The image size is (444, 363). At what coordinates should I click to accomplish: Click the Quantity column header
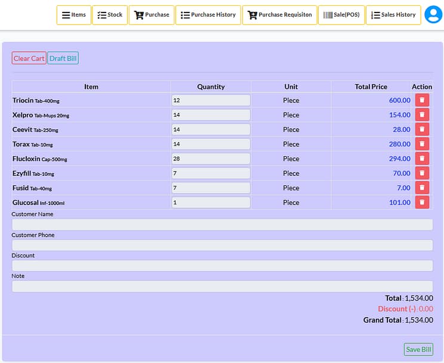pos(211,86)
